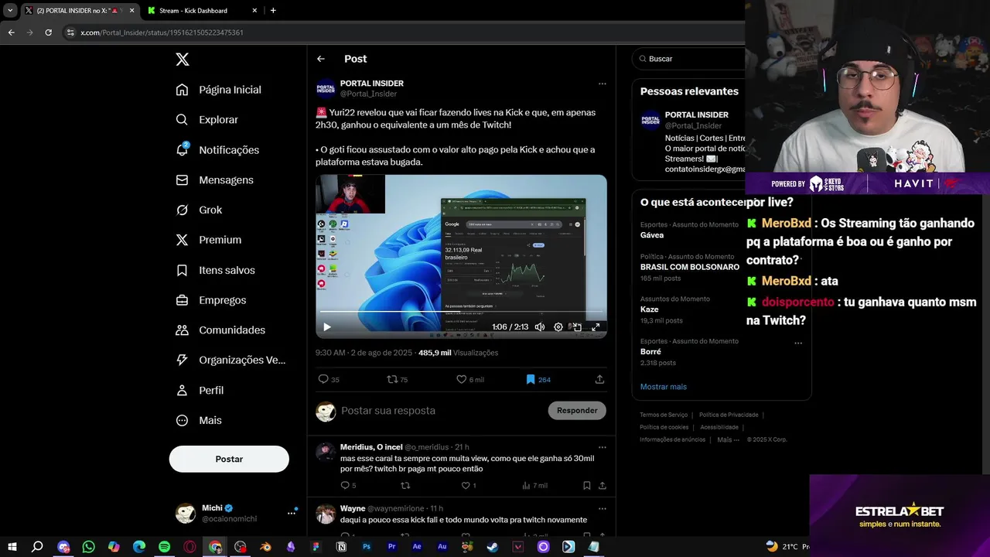Open Organizações Verificadas in the sidebar
This screenshot has width=990, height=557.
click(x=230, y=360)
